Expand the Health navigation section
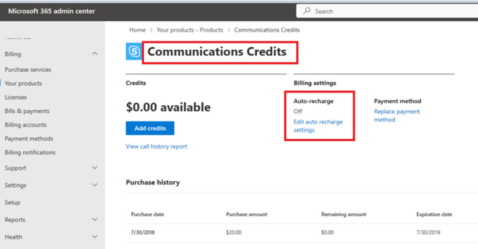478x249 pixels. (x=95, y=237)
